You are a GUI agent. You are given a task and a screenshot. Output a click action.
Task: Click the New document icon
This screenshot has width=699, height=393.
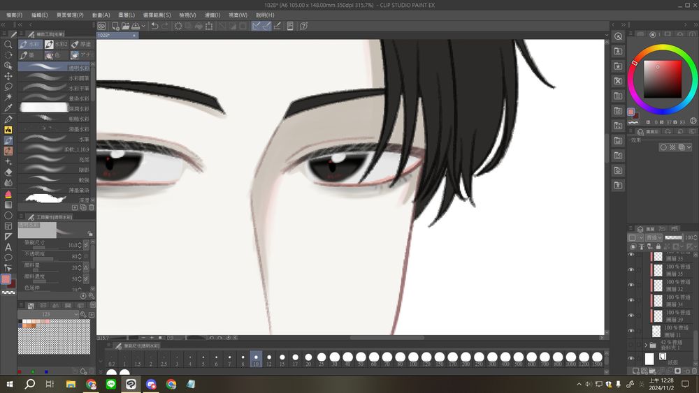[115, 26]
